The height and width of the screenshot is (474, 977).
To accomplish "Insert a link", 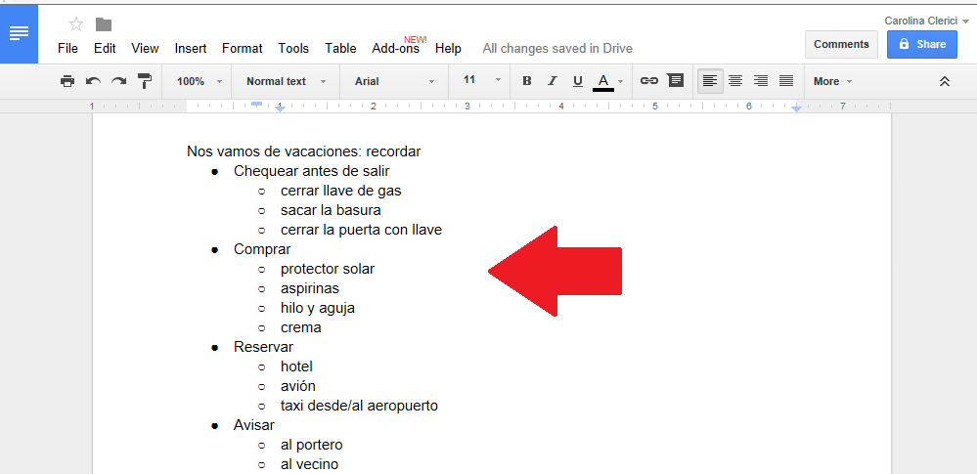I will 649,81.
